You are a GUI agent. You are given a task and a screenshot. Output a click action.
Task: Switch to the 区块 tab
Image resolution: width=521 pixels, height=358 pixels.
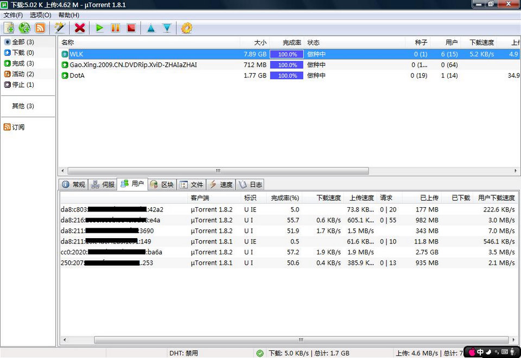coord(162,184)
